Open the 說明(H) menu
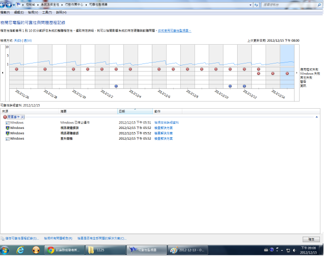This screenshot has height=260, width=325. 61,13
